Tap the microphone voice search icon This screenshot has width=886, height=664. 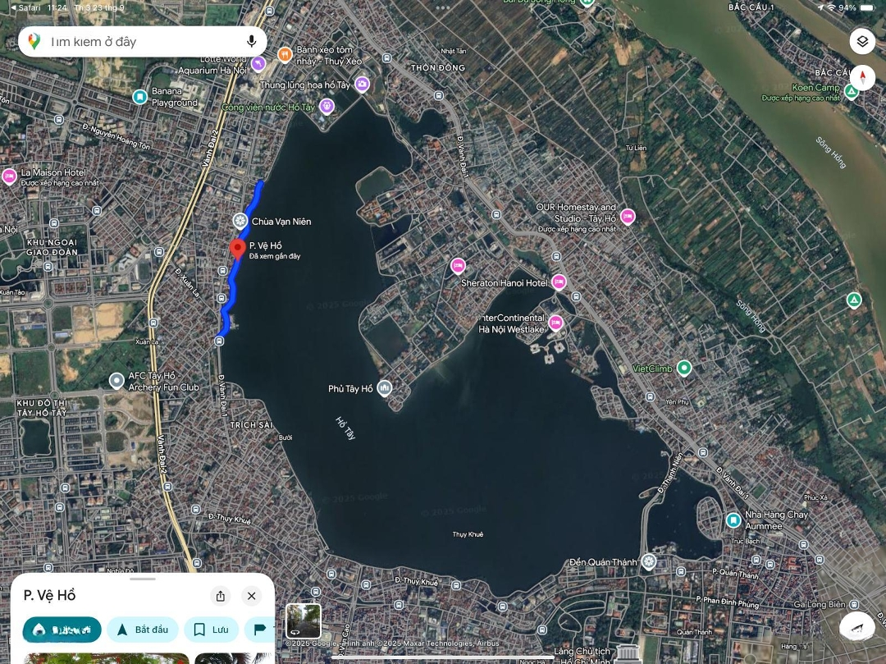tap(251, 42)
